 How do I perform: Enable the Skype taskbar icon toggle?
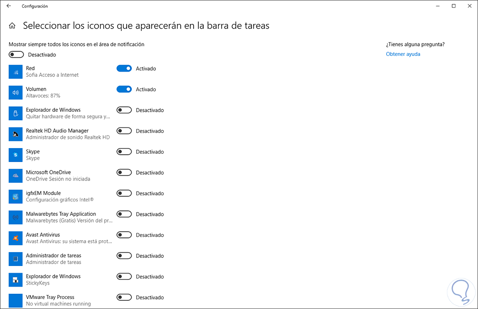tap(124, 152)
